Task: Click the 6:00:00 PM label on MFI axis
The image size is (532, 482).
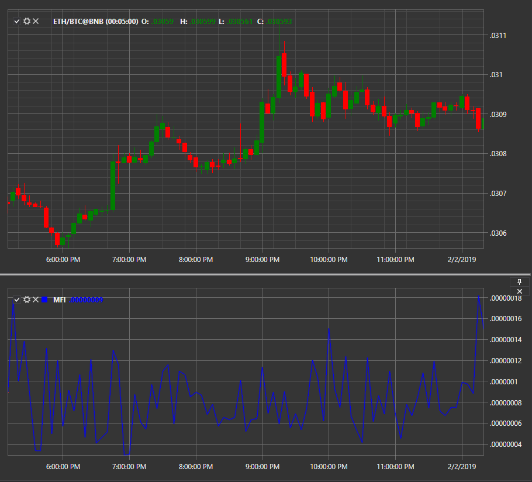Action: (63, 467)
